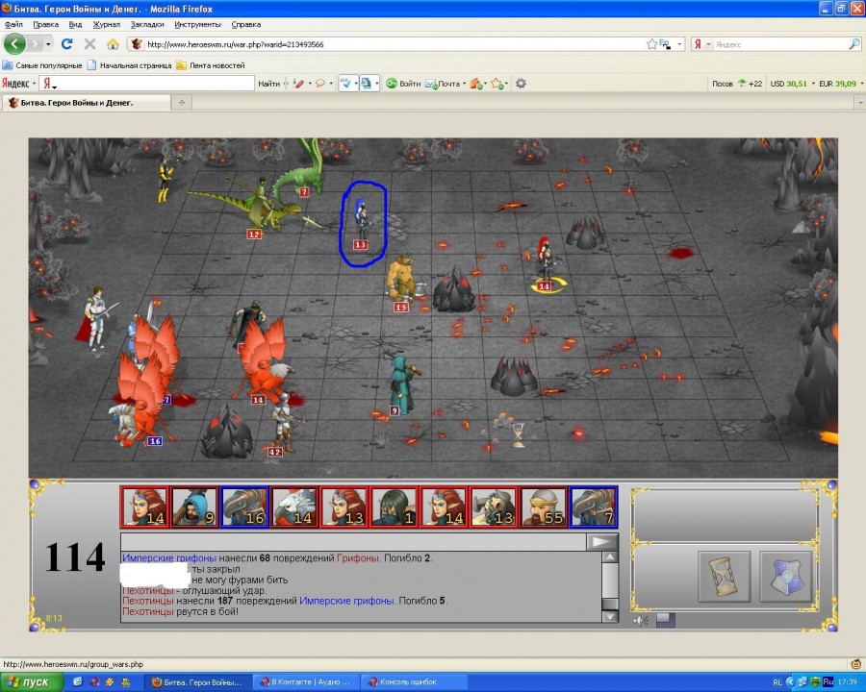
Task: Open Вид menu
Action: click(75, 24)
